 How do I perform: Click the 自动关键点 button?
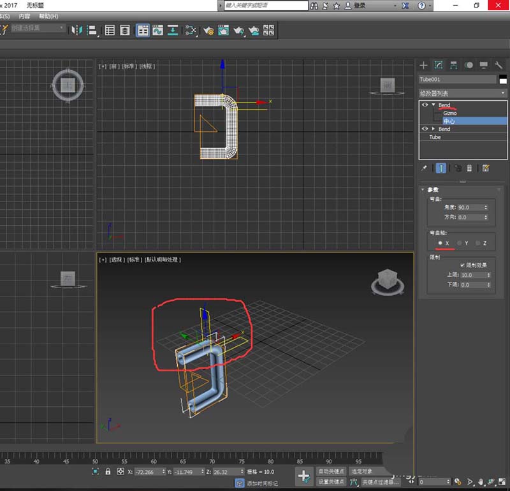pos(331,471)
